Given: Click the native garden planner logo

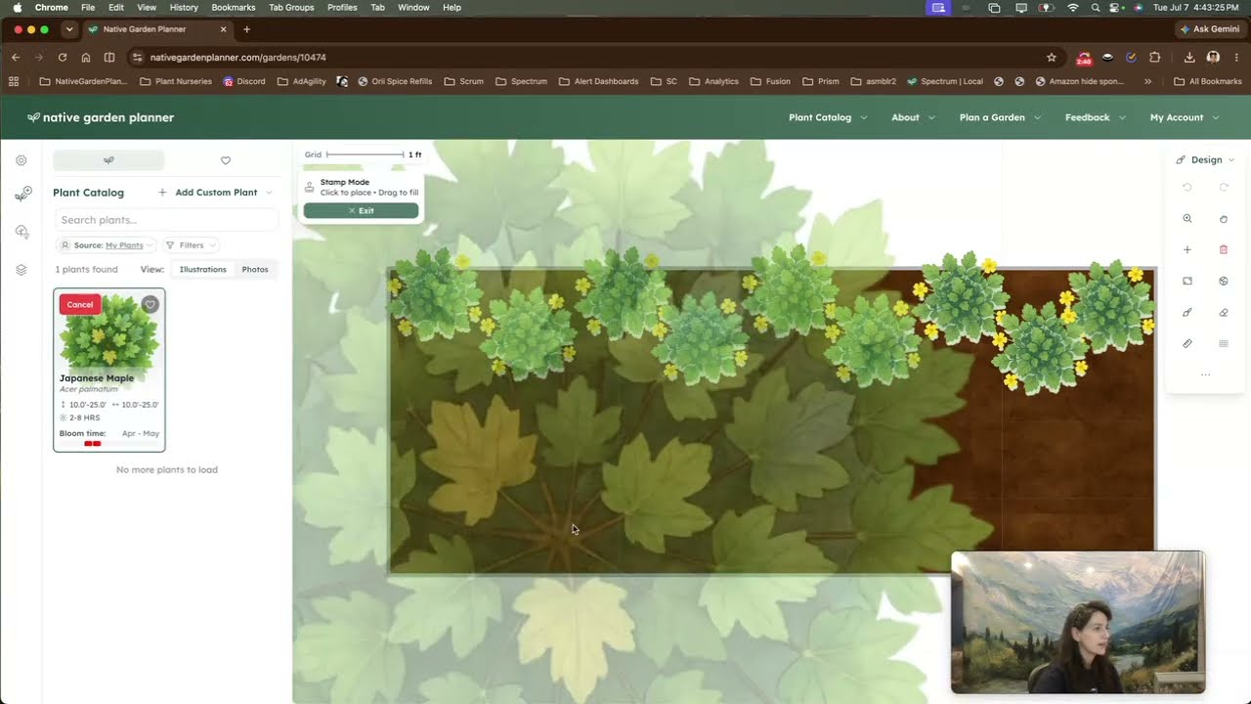Looking at the screenshot, I should pyautogui.click(x=101, y=117).
